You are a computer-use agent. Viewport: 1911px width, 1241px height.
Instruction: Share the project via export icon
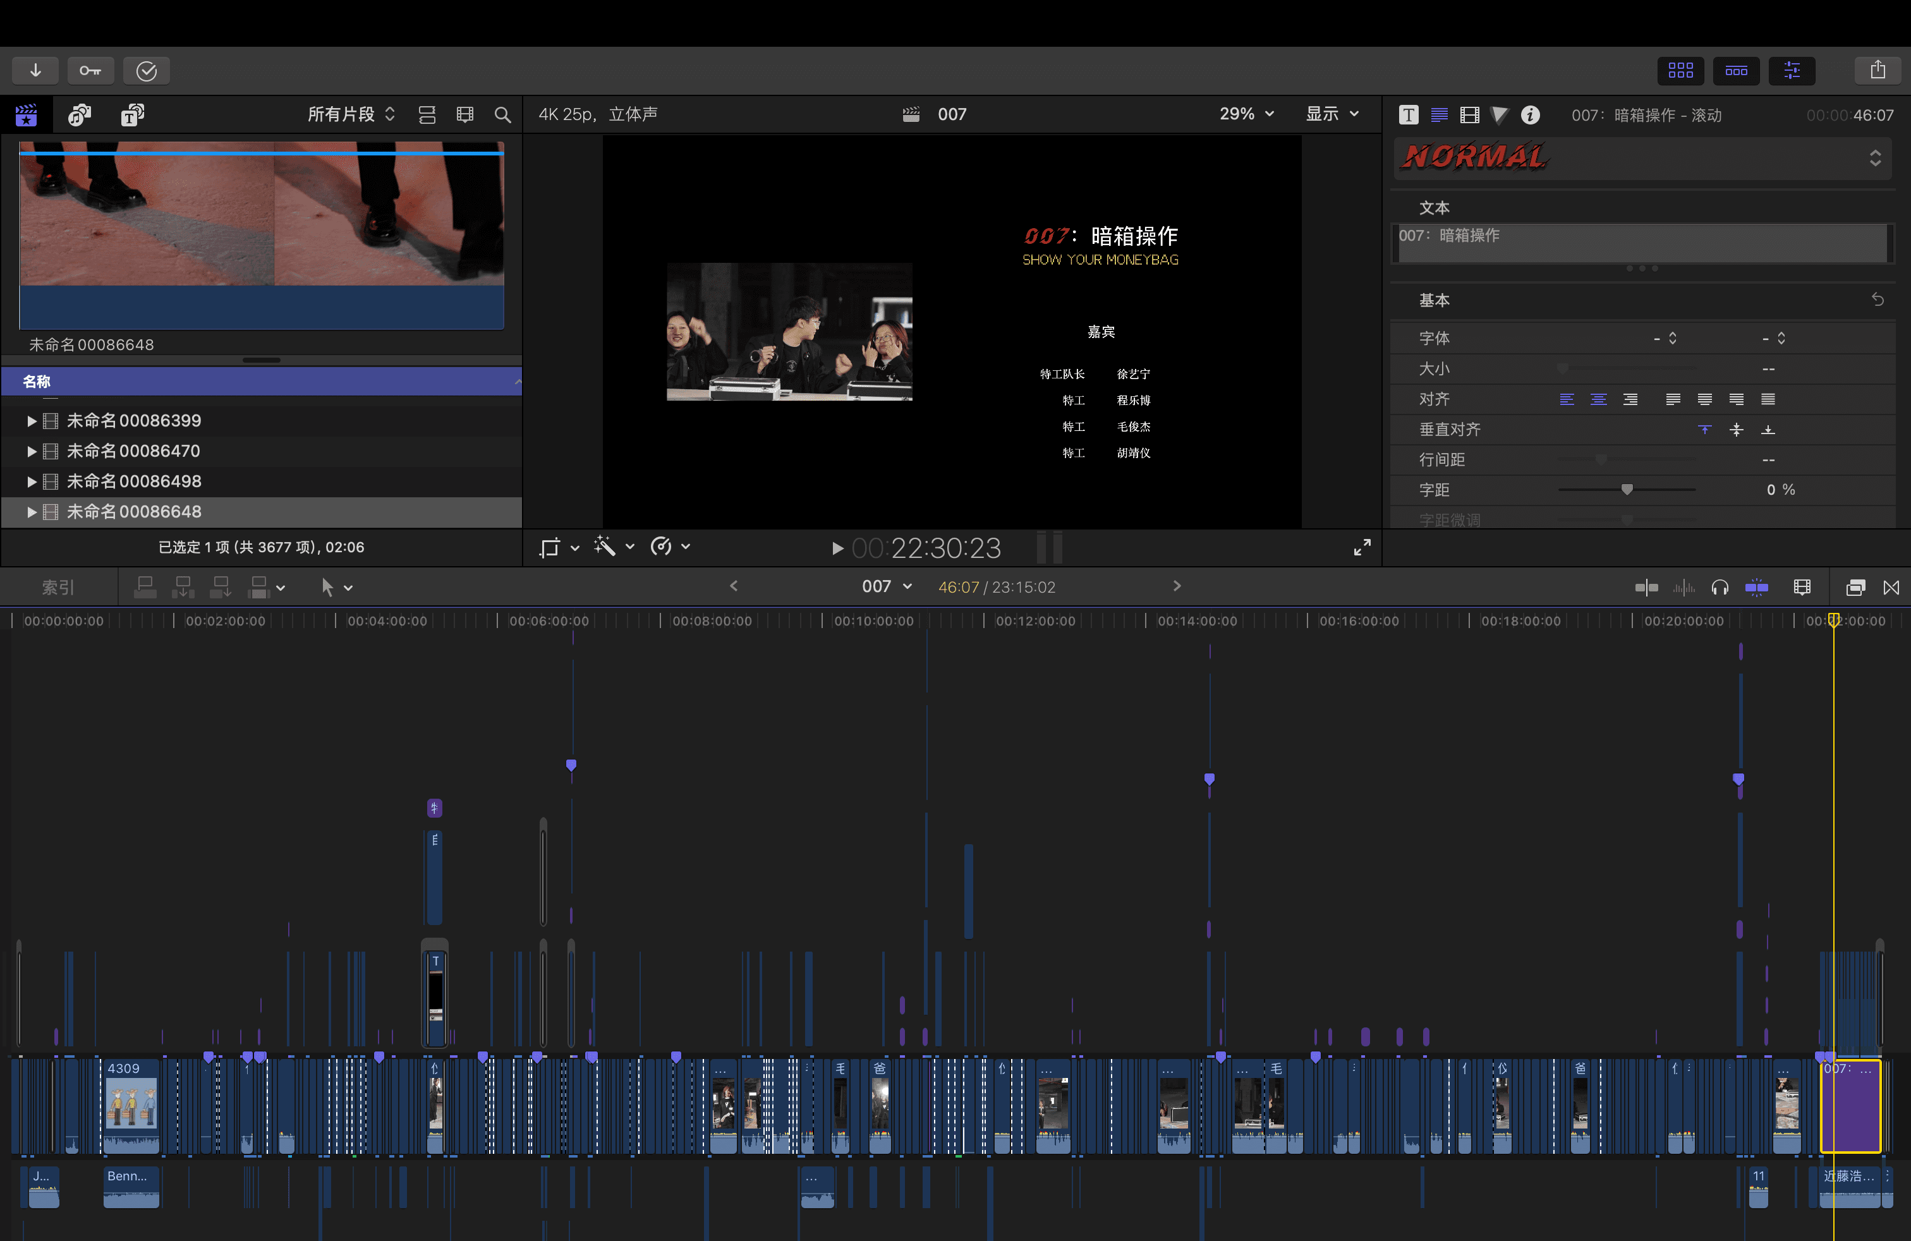1878,71
